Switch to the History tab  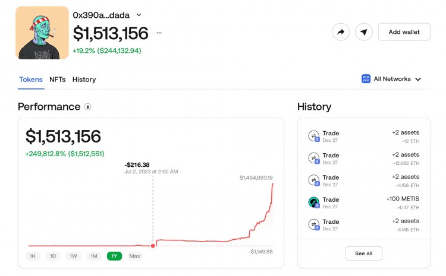[x=84, y=80]
